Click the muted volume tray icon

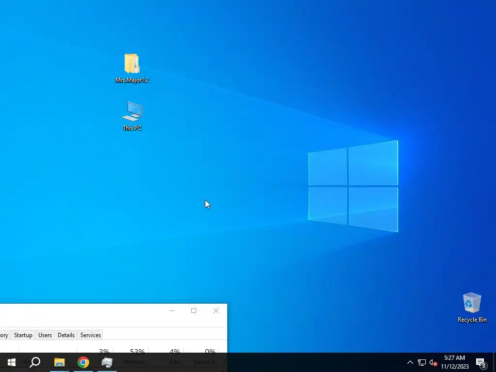[x=433, y=362]
